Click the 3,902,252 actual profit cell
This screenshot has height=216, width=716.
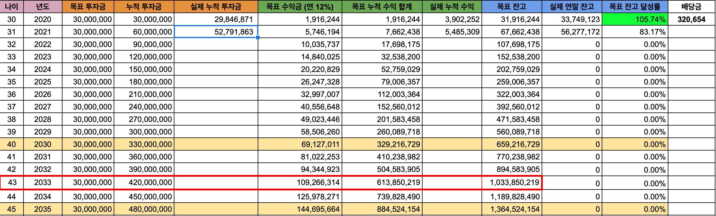(x=452, y=19)
